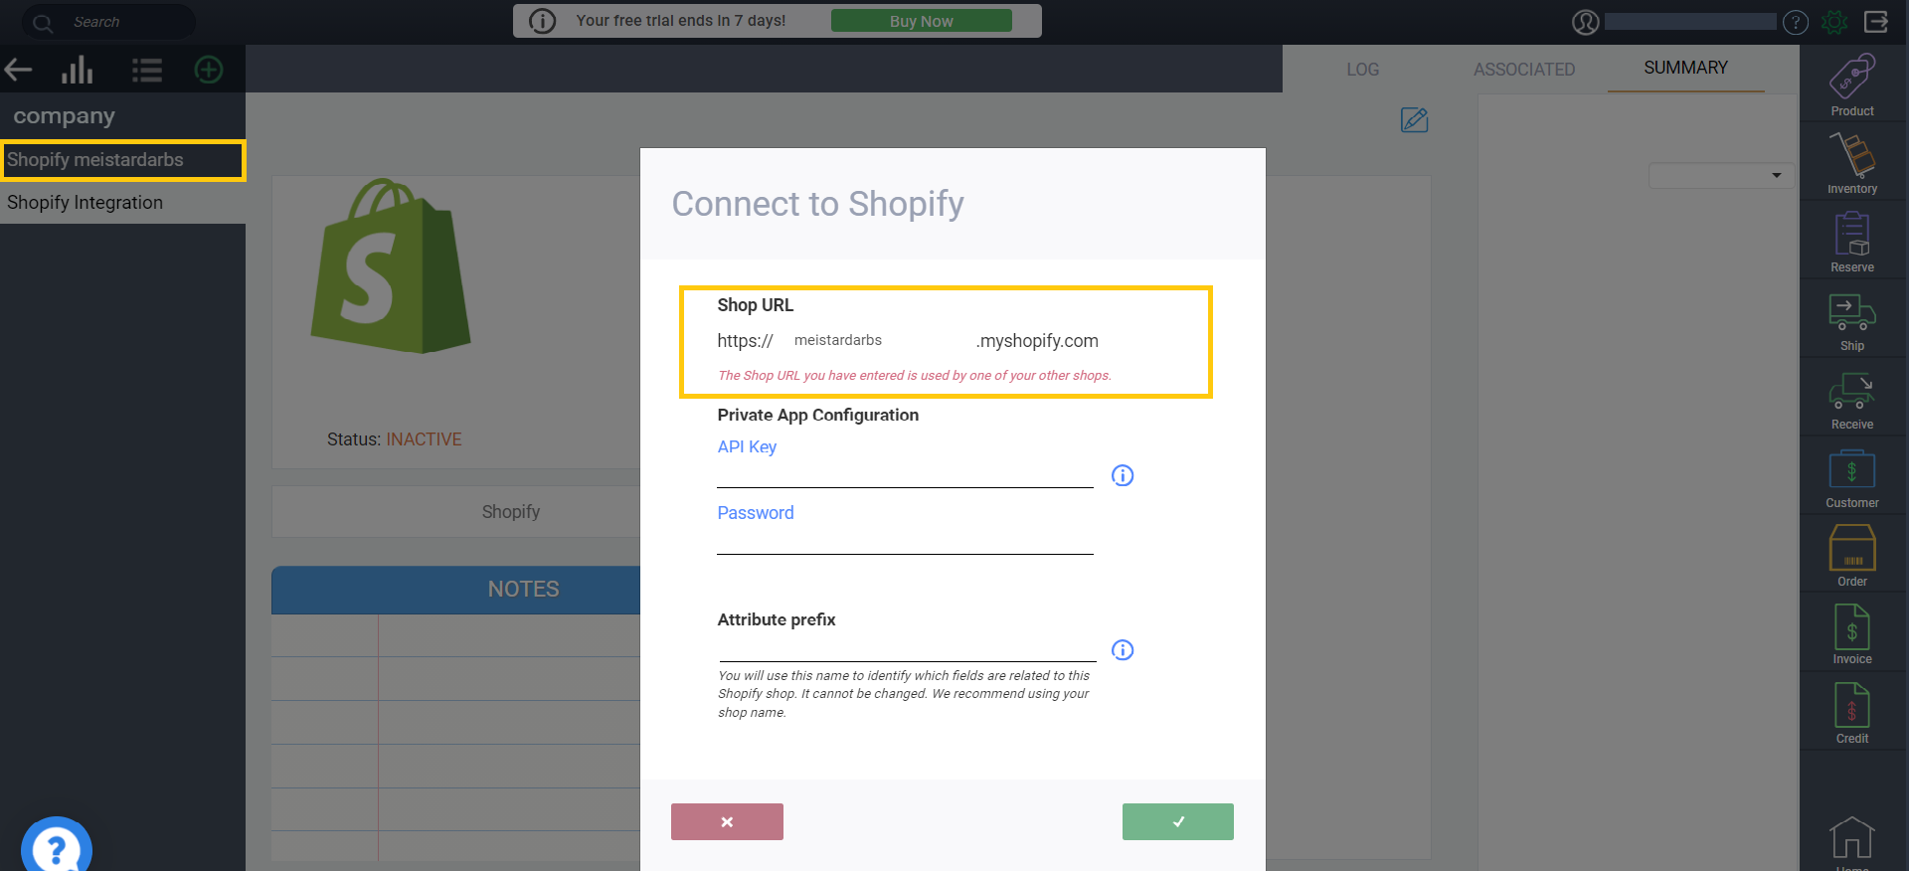This screenshot has width=1911, height=871.
Task: Open the Ship module
Action: tap(1852, 321)
